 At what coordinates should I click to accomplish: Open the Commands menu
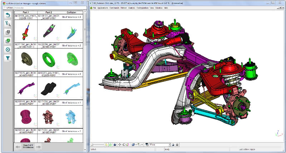(x=114, y=8)
